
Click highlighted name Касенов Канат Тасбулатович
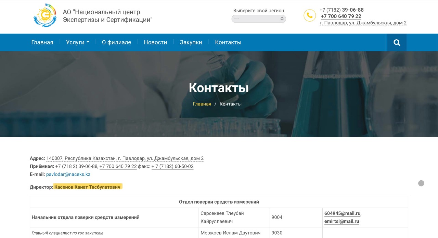[88, 187]
